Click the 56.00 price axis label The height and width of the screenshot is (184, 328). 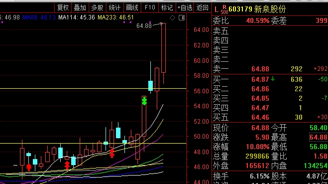201,91
